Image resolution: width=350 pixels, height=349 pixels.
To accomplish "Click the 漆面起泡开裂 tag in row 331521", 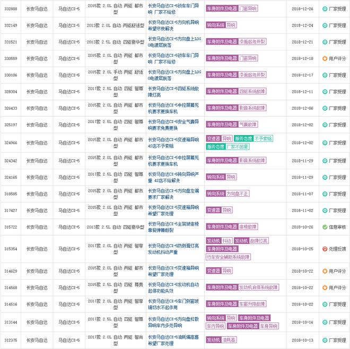I will (x=252, y=42).
